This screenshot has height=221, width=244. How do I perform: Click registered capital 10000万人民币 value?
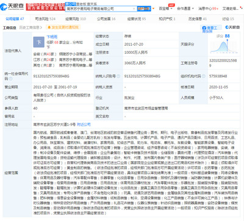[136, 53]
